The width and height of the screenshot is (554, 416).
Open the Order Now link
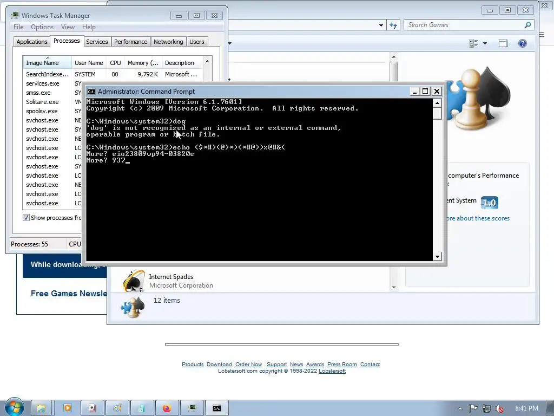(249, 365)
